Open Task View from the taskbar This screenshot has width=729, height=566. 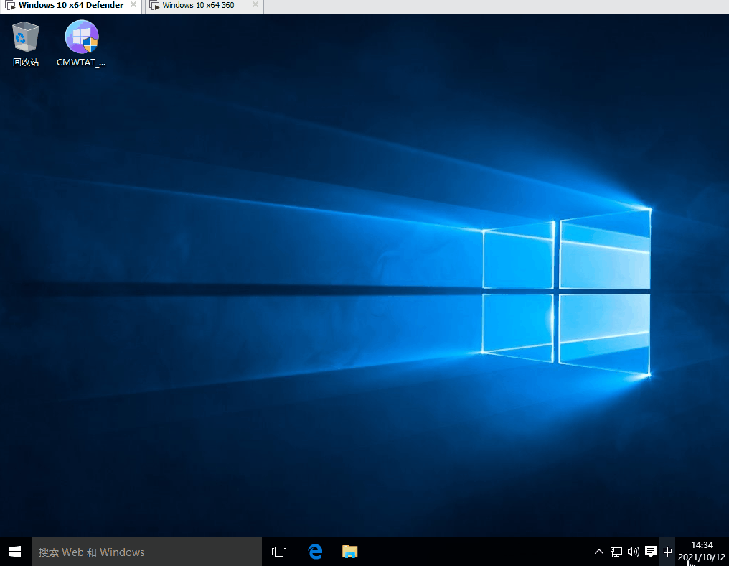pyautogui.click(x=279, y=552)
